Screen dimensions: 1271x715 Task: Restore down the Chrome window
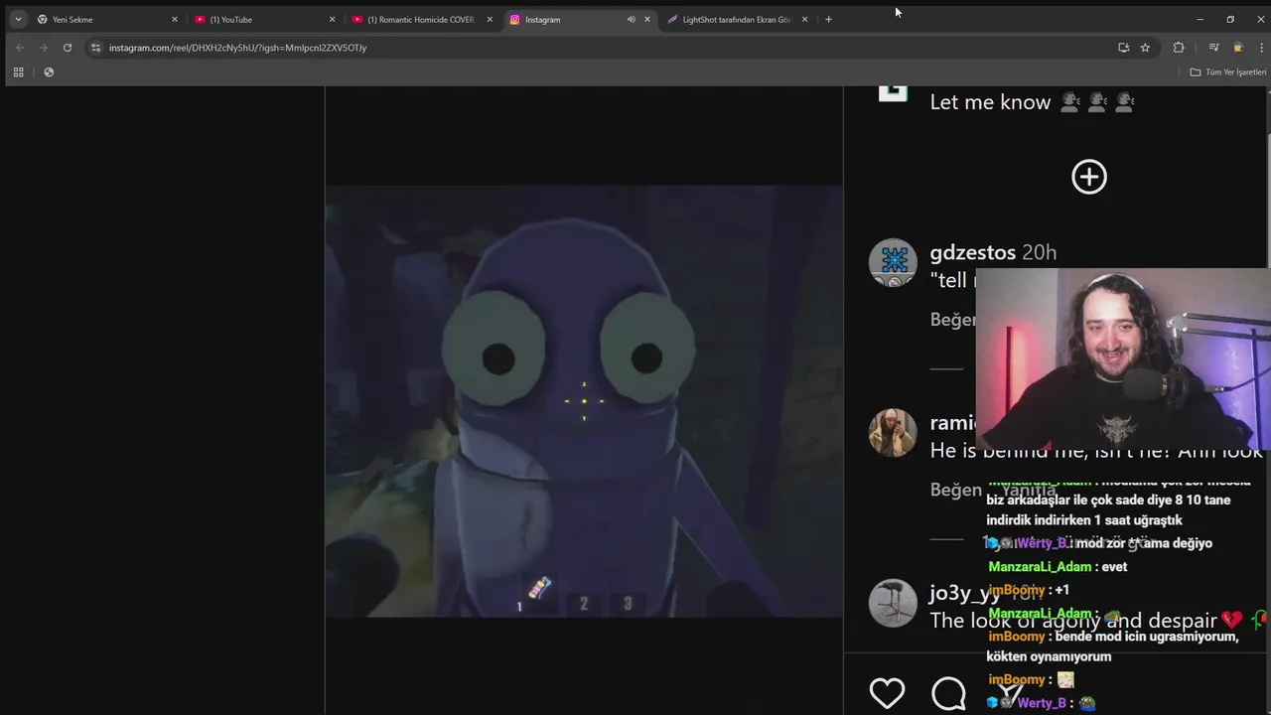[1230, 19]
